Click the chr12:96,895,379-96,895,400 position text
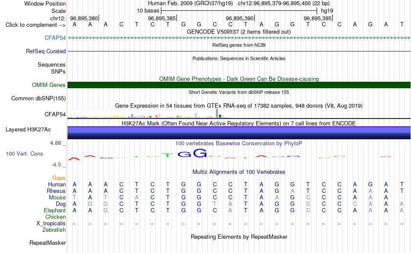 274,3
